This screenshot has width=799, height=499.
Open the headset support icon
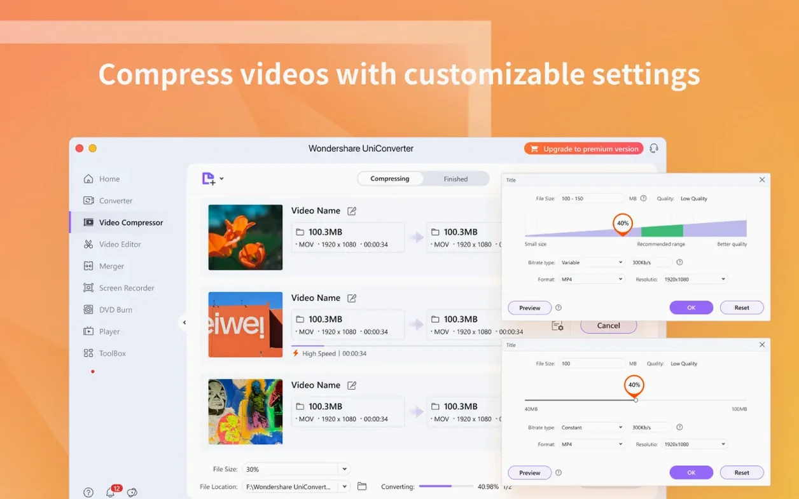(x=653, y=148)
